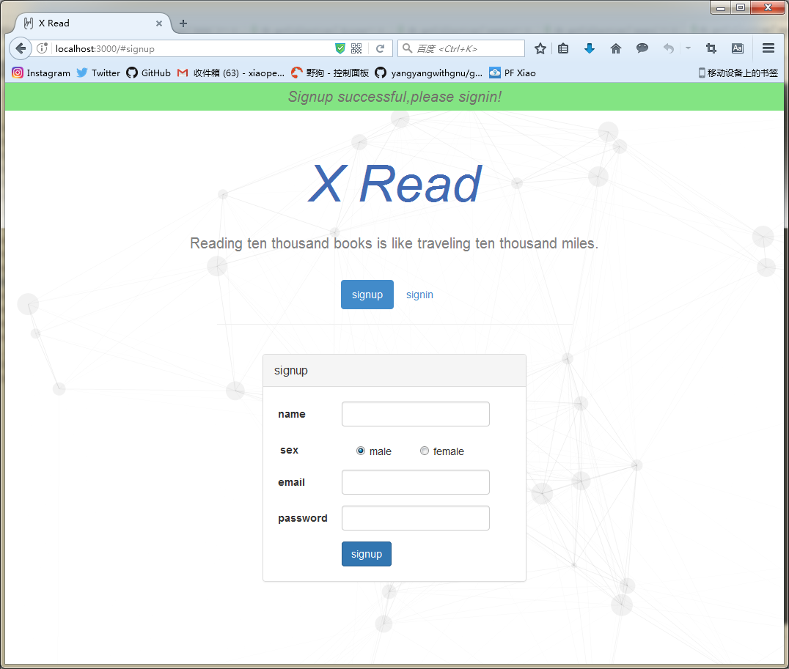Click the name input field
The image size is (789, 669).
416,414
